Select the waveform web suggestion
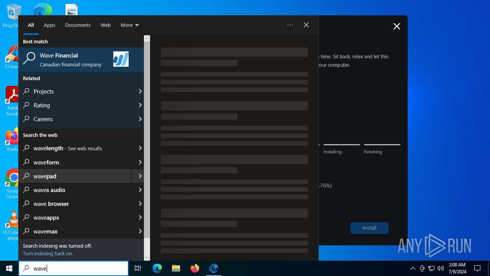The width and height of the screenshot is (490, 276). pos(75,162)
